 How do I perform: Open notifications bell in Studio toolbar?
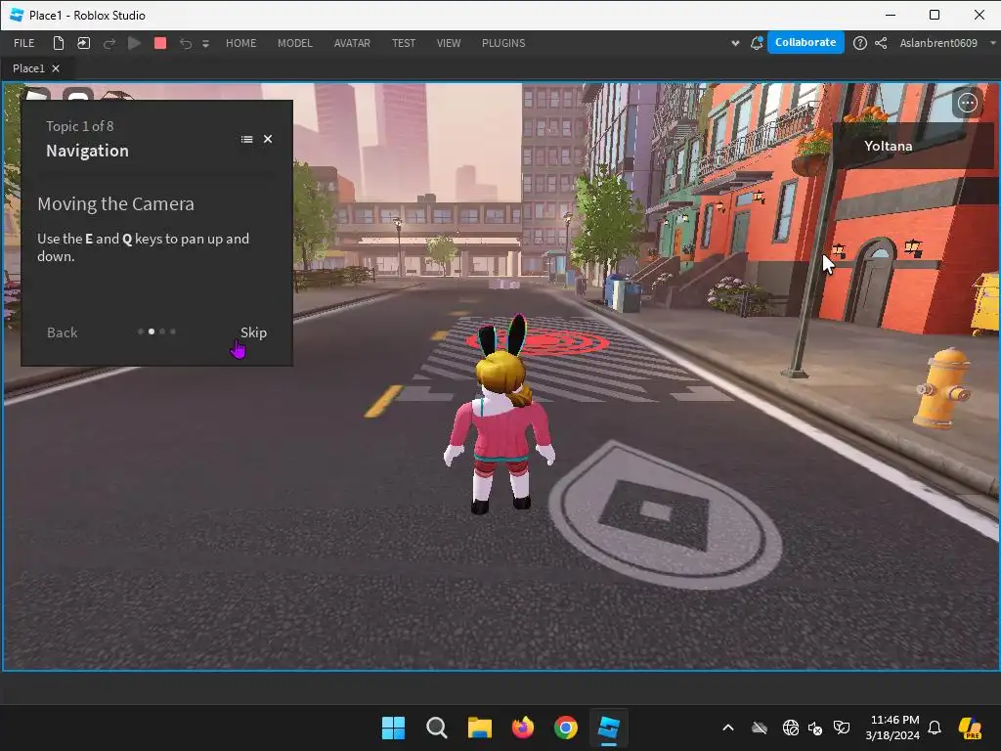coord(757,43)
